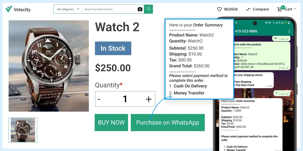Click the 'hii' chat message bubble
The image size is (303, 151).
click(281, 39)
